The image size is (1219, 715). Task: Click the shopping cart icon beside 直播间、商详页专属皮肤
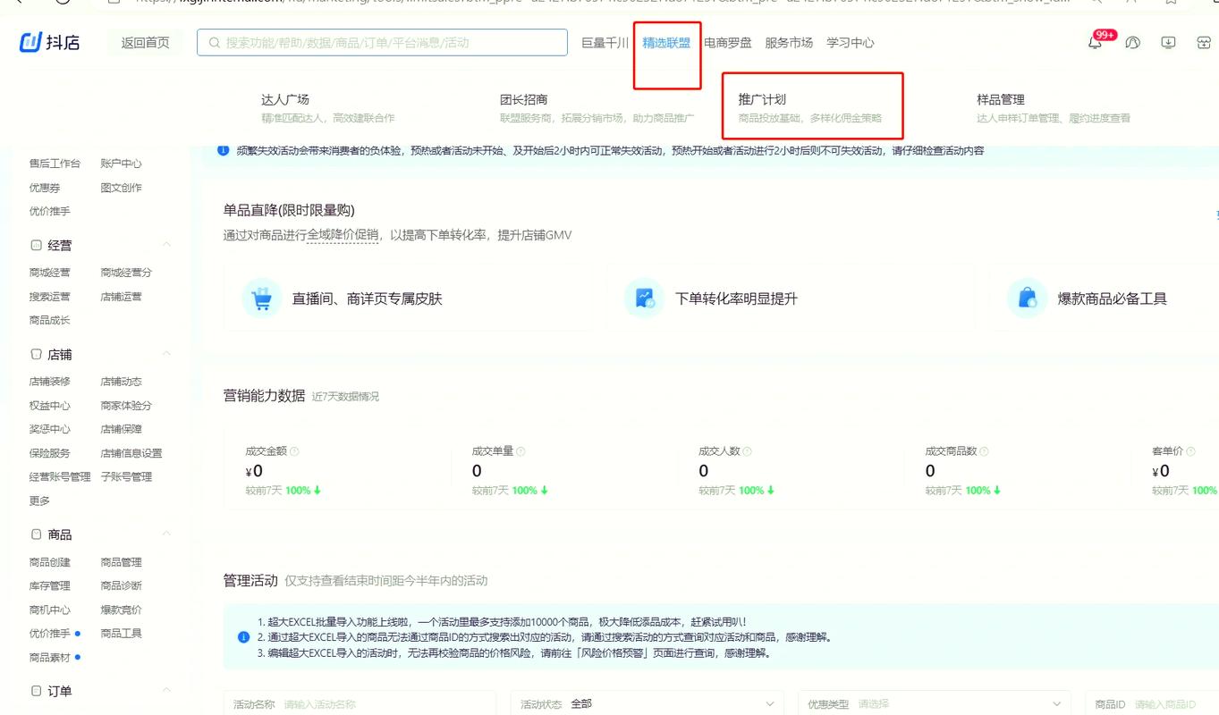262,299
